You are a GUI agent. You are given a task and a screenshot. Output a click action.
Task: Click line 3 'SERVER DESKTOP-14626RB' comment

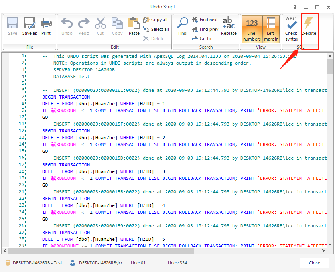[x=79, y=70]
